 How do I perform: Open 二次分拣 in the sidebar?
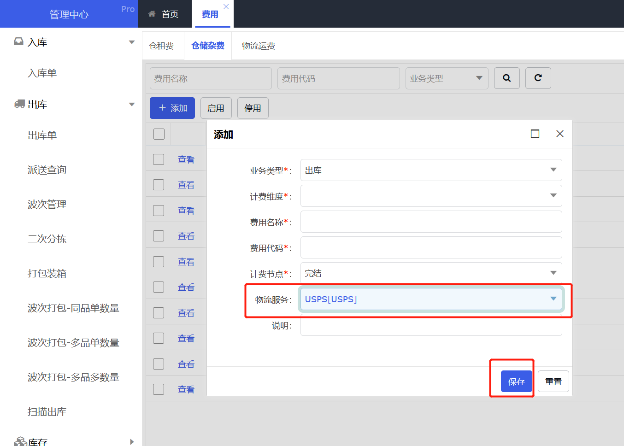[47, 239]
